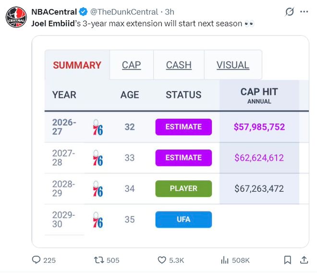Click the NBACentral display name
The height and width of the screenshot is (273, 317).
(54, 12)
